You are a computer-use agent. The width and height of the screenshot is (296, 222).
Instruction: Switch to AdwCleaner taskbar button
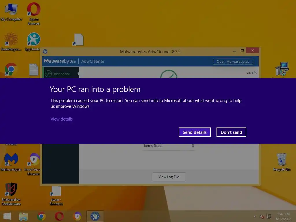[95, 216]
